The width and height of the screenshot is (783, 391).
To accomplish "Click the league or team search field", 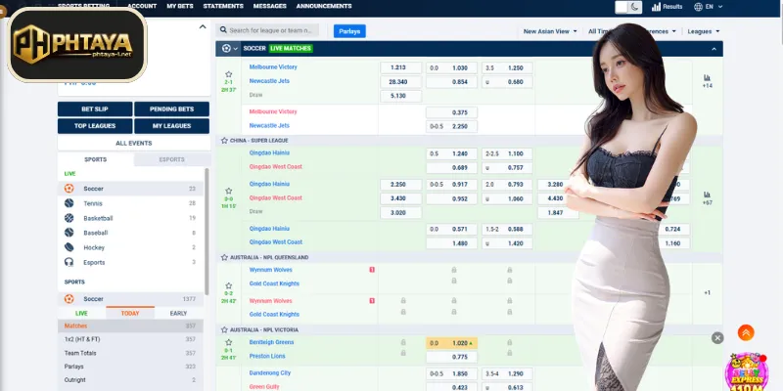I will [267, 30].
